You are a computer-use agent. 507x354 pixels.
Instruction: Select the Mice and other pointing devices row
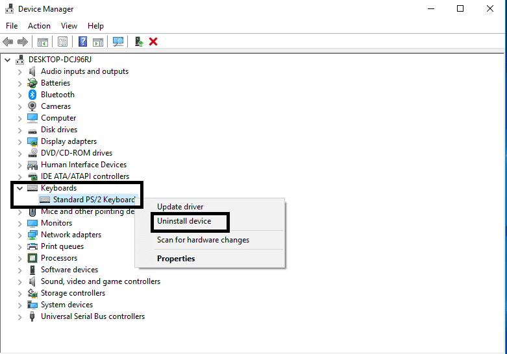pyautogui.click(x=88, y=211)
